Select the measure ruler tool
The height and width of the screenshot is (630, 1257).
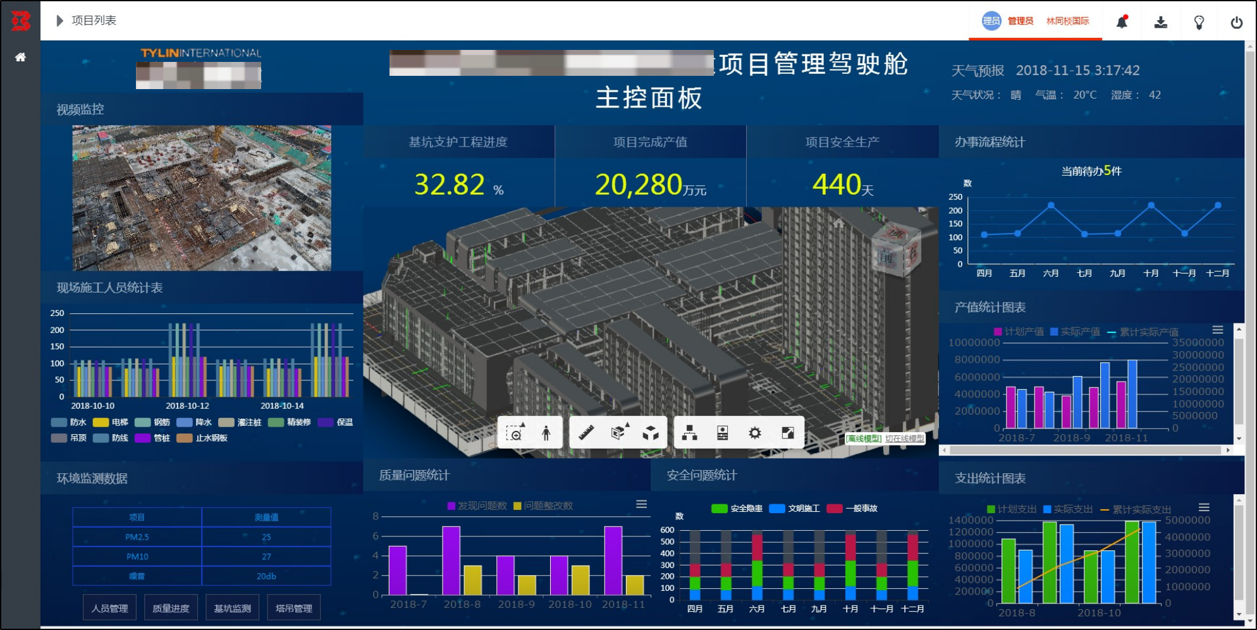pyautogui.click(x=586, y=433)
